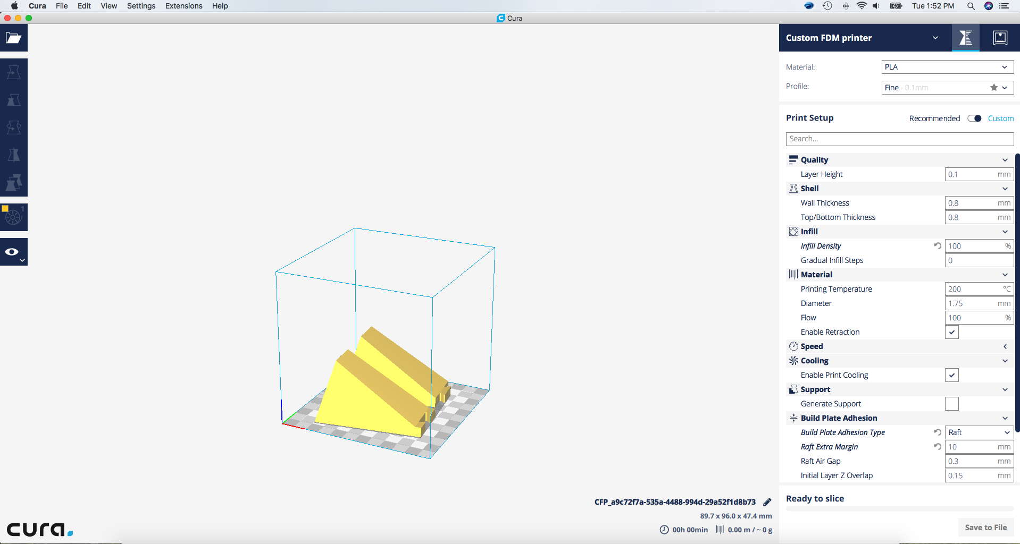
Task: Click the Raft Air Gap value field
Action: click(x=979, y=461)
